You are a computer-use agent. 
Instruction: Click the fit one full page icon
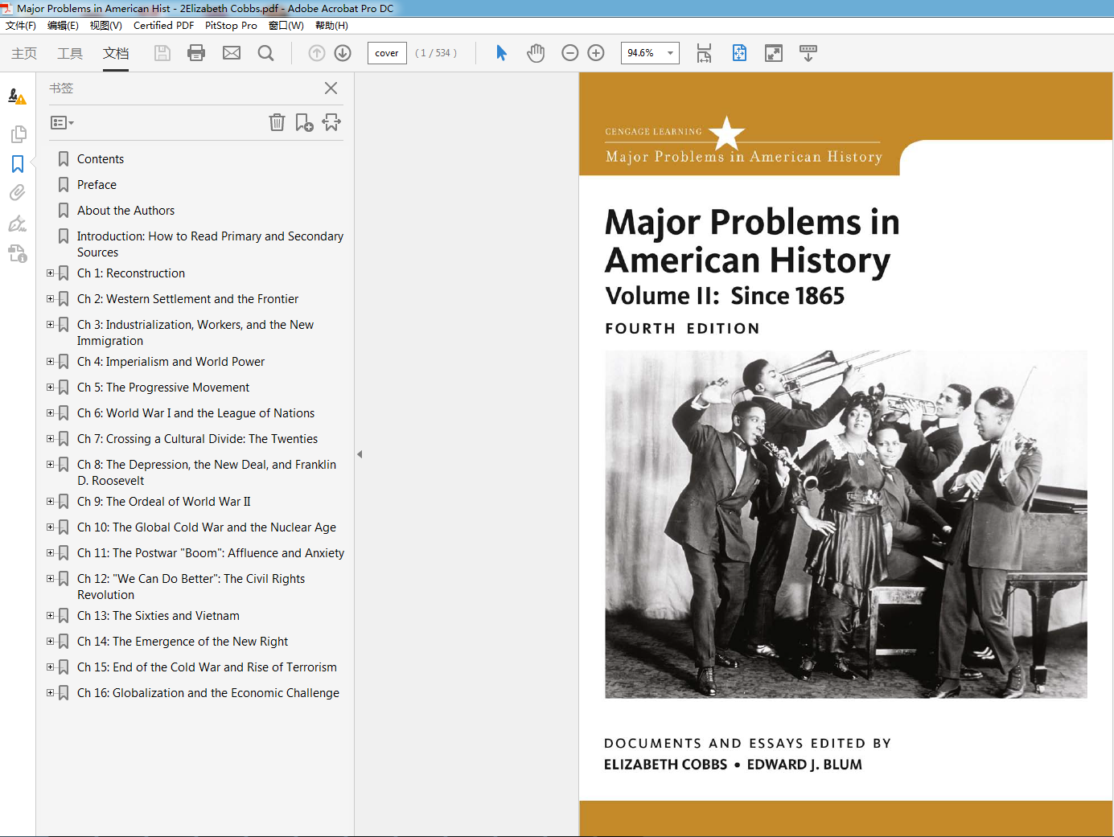click(739, 53)
